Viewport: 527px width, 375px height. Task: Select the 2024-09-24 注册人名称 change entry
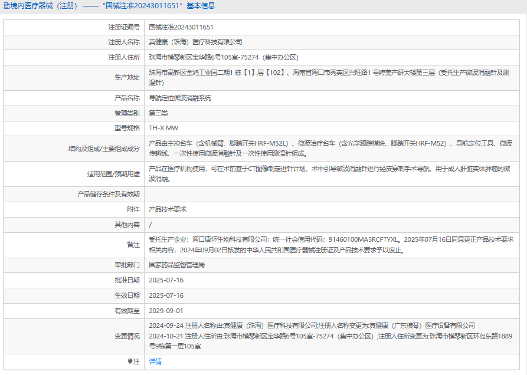point(312,325)
